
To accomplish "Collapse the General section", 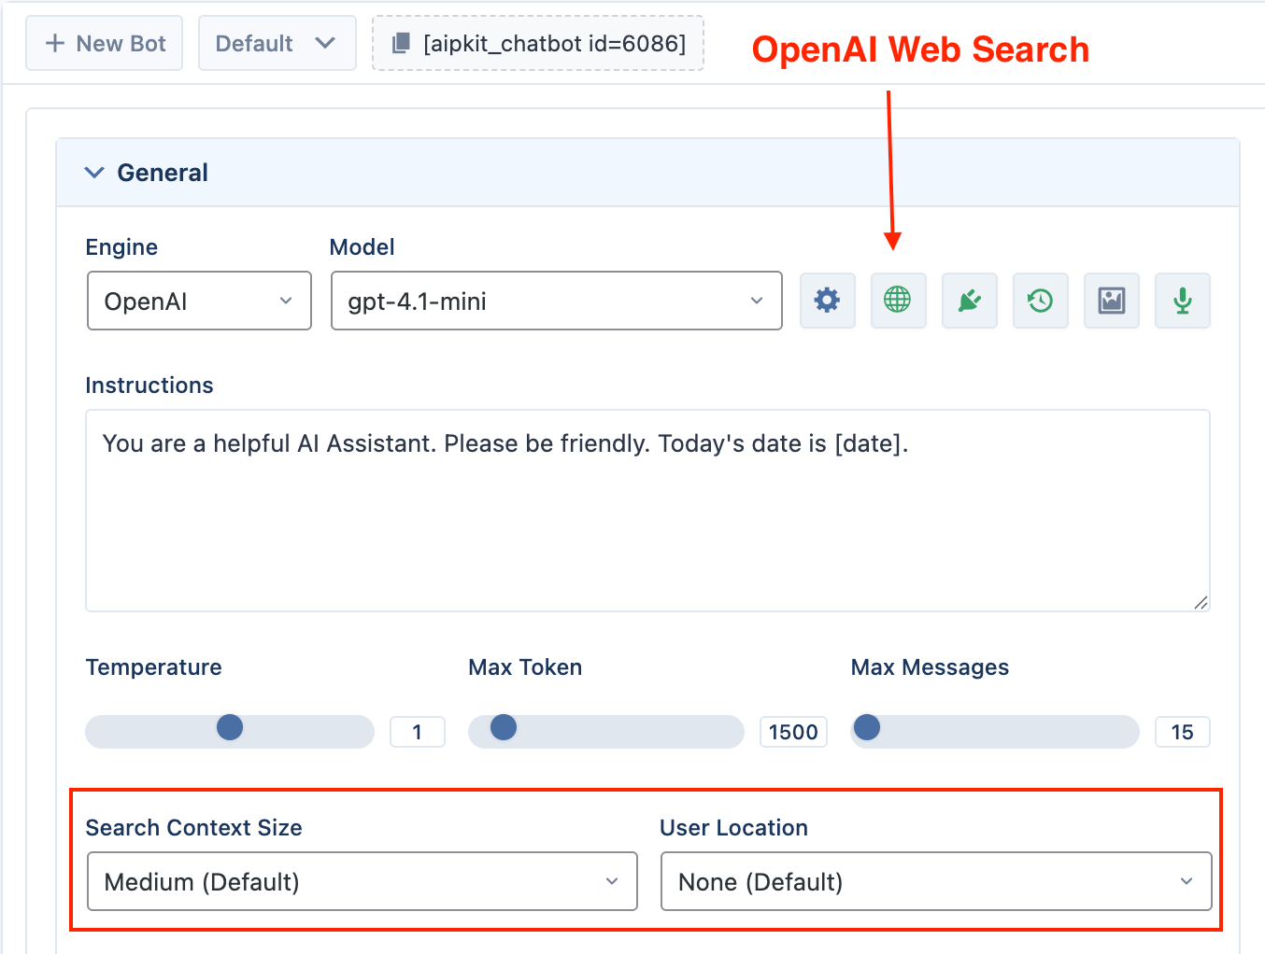I will pos(648,173).
